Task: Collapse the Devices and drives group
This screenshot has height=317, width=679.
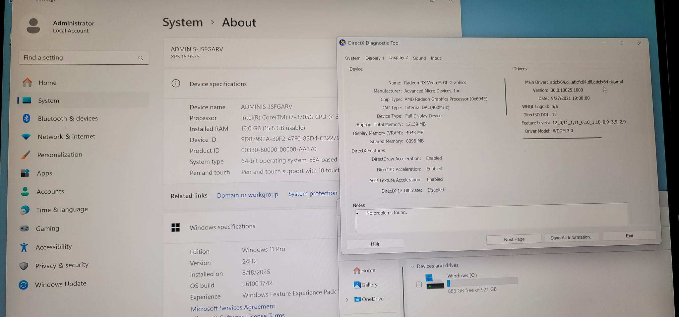Action: coord(413,266)
